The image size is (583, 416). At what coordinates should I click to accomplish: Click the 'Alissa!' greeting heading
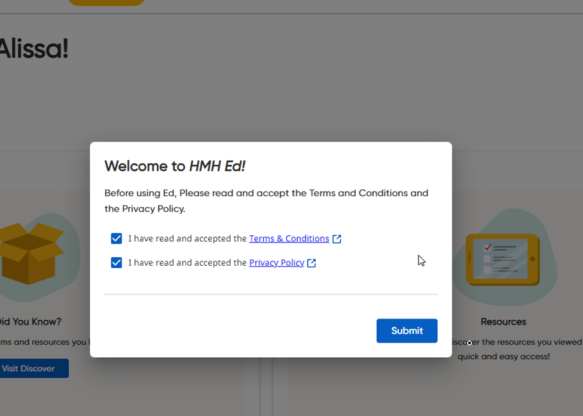(x=33, y=48)
